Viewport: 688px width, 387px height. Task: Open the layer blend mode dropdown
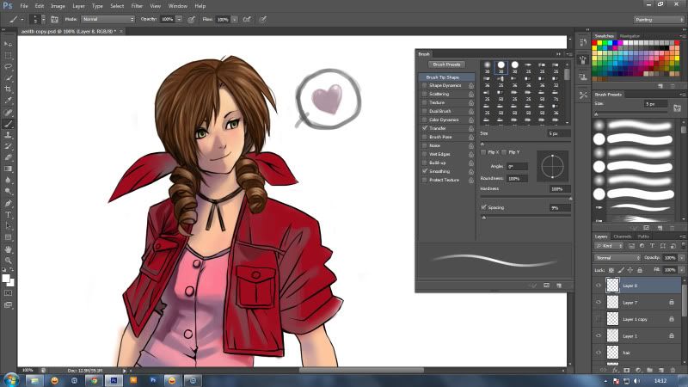(x=615, y=257)
